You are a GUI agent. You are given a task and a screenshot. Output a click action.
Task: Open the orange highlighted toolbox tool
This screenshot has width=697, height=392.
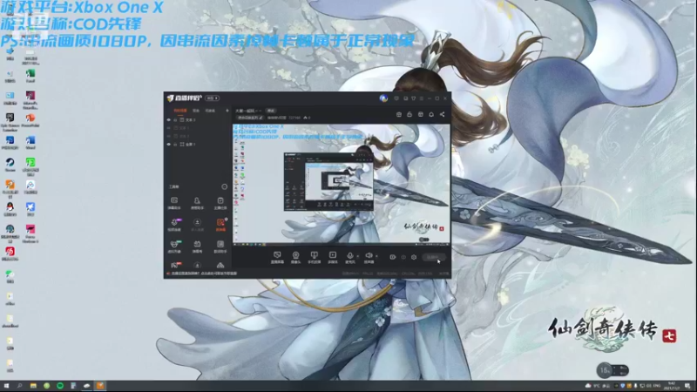coord(220,225)
